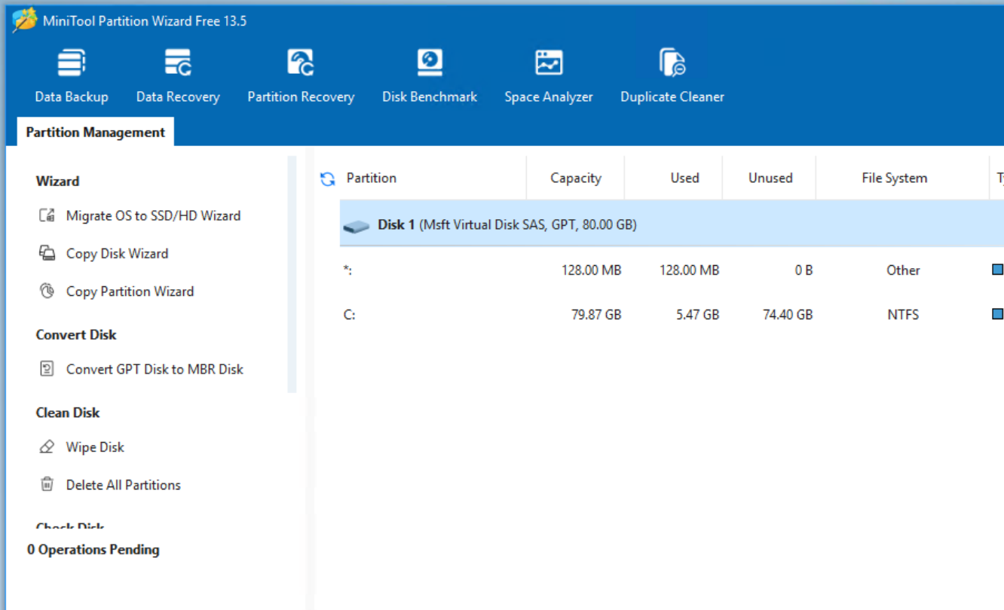
Task: Select the C: NTFS partition row
Action: click(528, 314)
